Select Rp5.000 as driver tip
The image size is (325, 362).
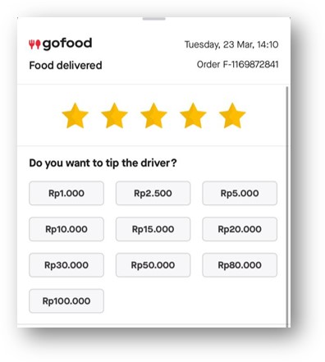click(240, 193)
